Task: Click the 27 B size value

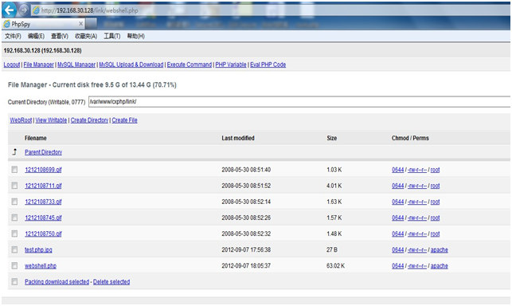Action: pyautogui.click(x=332, y=249)
